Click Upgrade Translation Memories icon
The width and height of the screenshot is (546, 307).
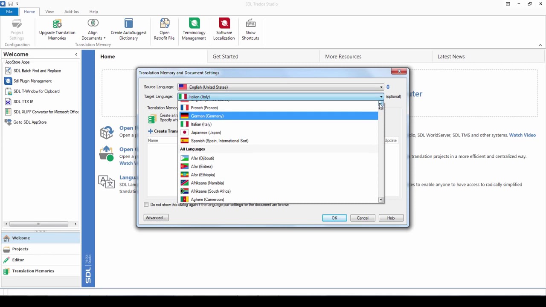click(x=57, y=23)
